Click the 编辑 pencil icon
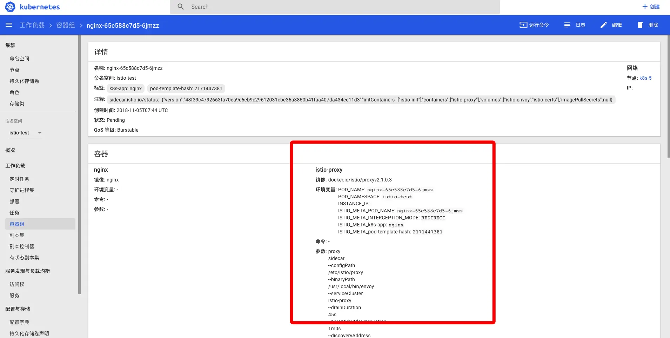Screen dimensions: 670x338 click(603, 25)
